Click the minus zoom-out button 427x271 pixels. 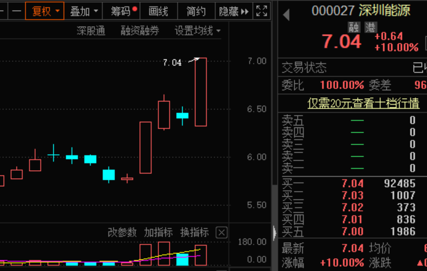17,11
